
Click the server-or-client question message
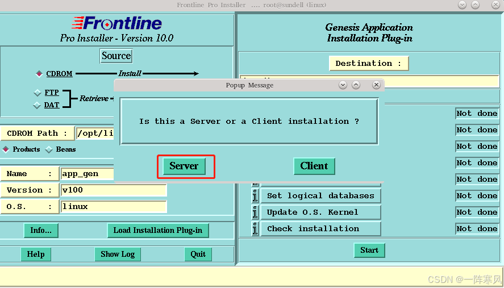pos(249,122)
